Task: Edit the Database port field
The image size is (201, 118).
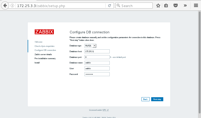Action: tap(97, 57)
